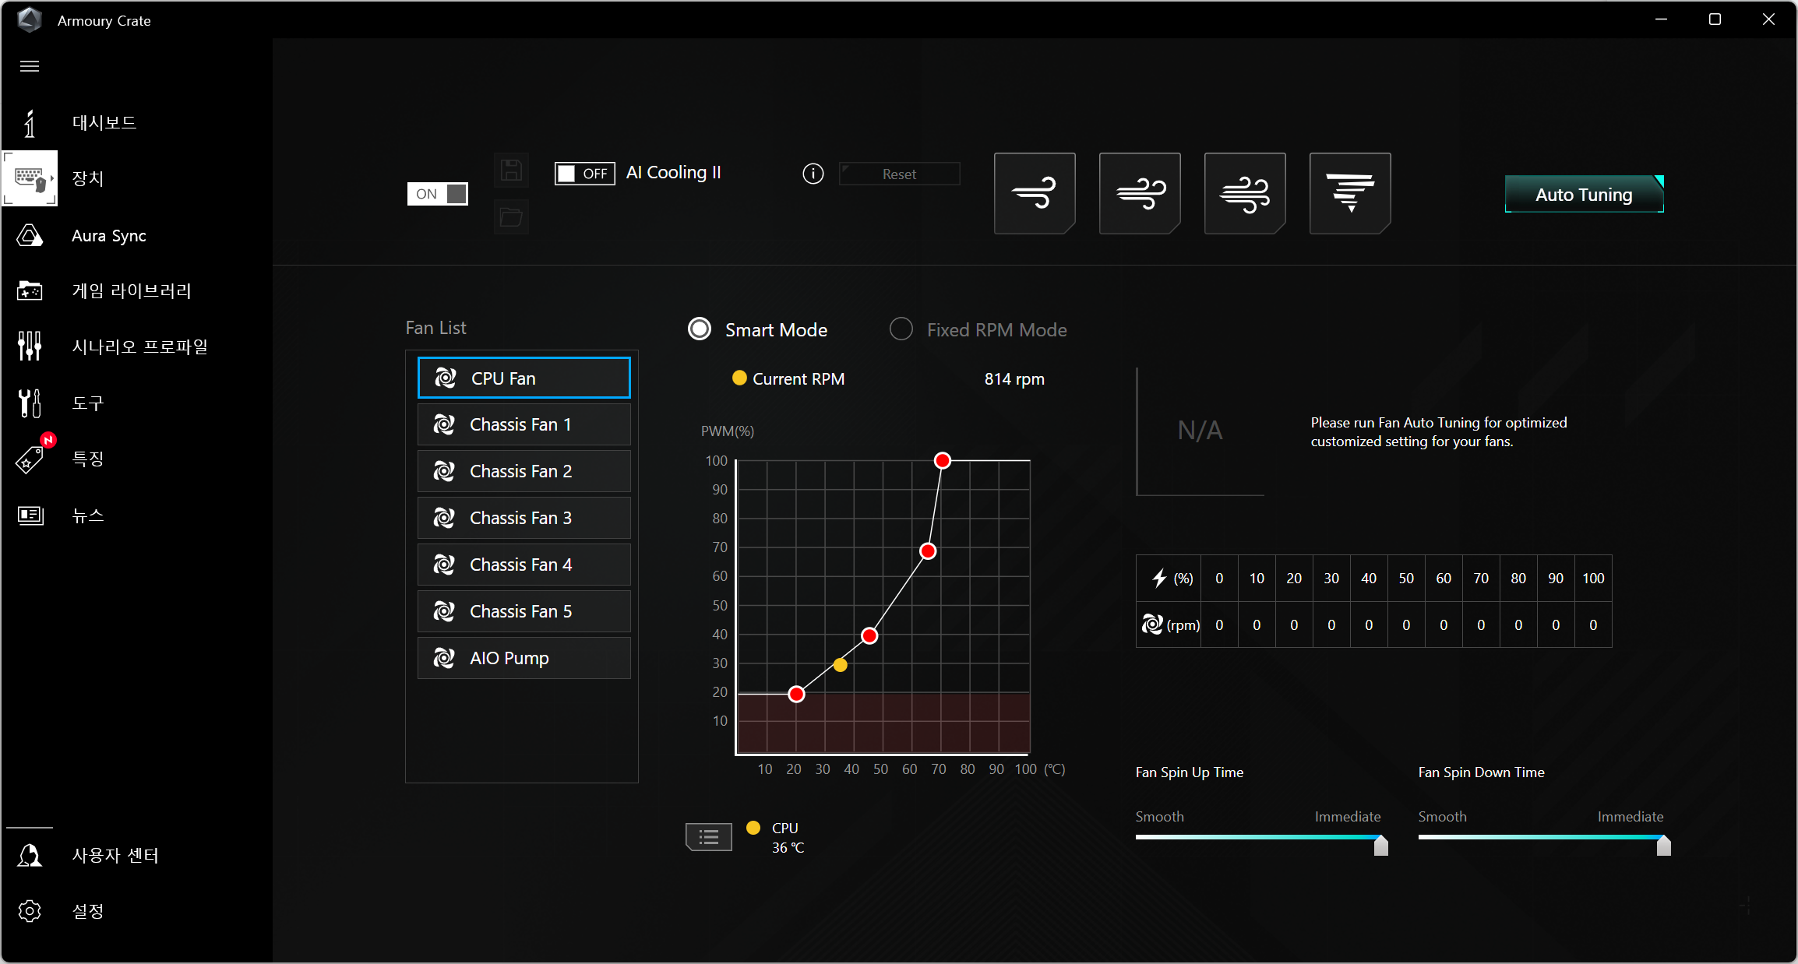Click the save profile floppy icon

click(511, 171)
